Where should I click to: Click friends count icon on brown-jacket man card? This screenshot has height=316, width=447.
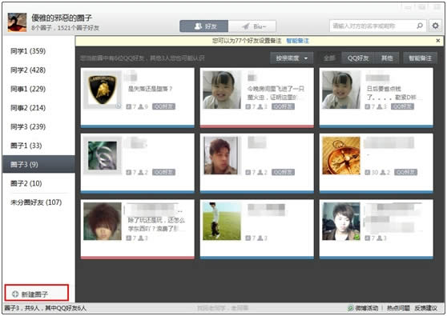260,173
